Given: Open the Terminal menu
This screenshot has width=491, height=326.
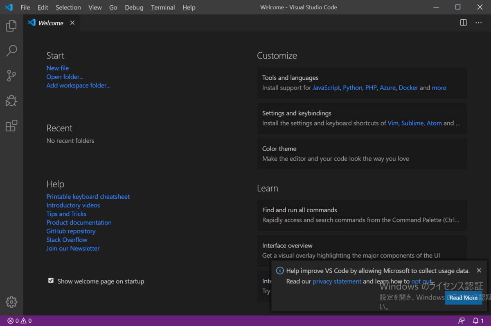Looking at the screenshot, I should pyautogui.click(x=163, y=7).
